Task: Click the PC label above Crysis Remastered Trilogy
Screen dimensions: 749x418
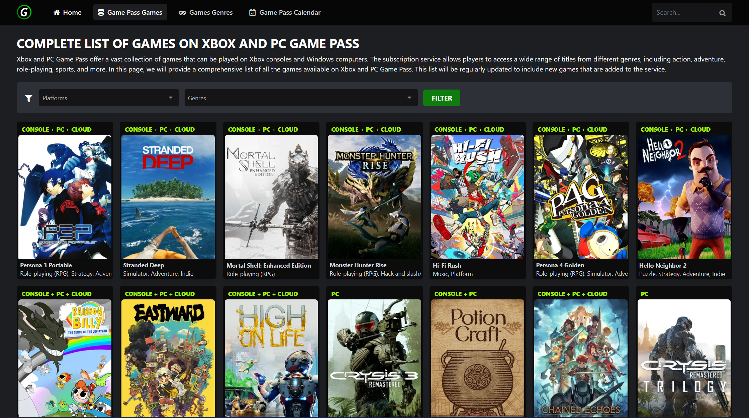Action: click(x=644, y=294)
